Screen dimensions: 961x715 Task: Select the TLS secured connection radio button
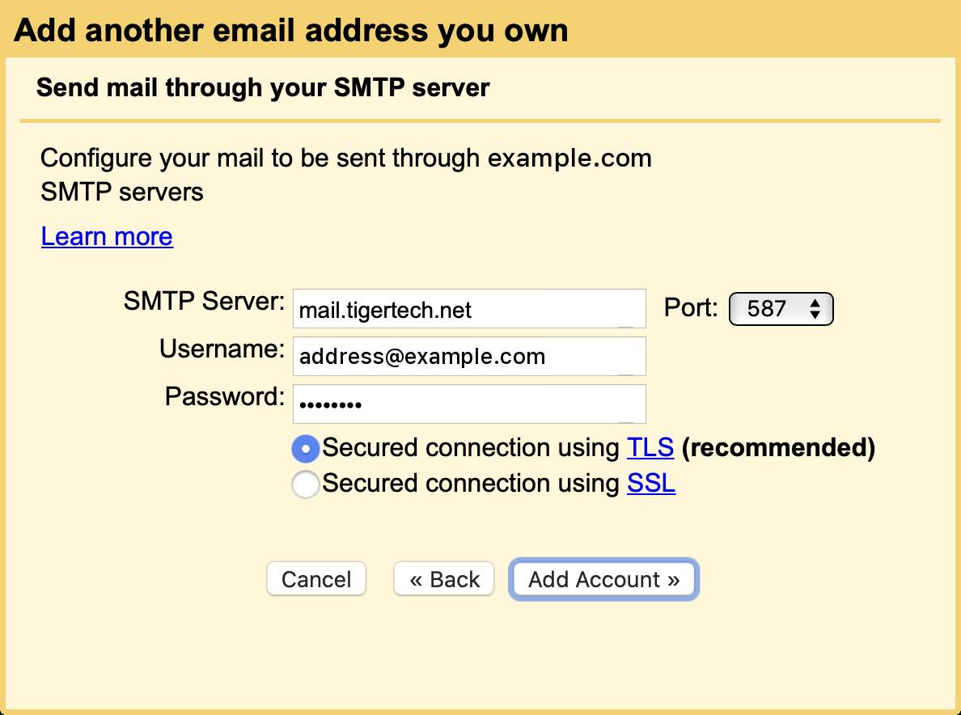pyautogui.click(x=306, y=448)
